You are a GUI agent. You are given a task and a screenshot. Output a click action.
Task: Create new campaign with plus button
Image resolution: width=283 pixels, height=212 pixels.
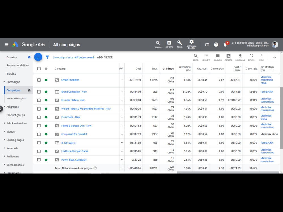(38, 57)
